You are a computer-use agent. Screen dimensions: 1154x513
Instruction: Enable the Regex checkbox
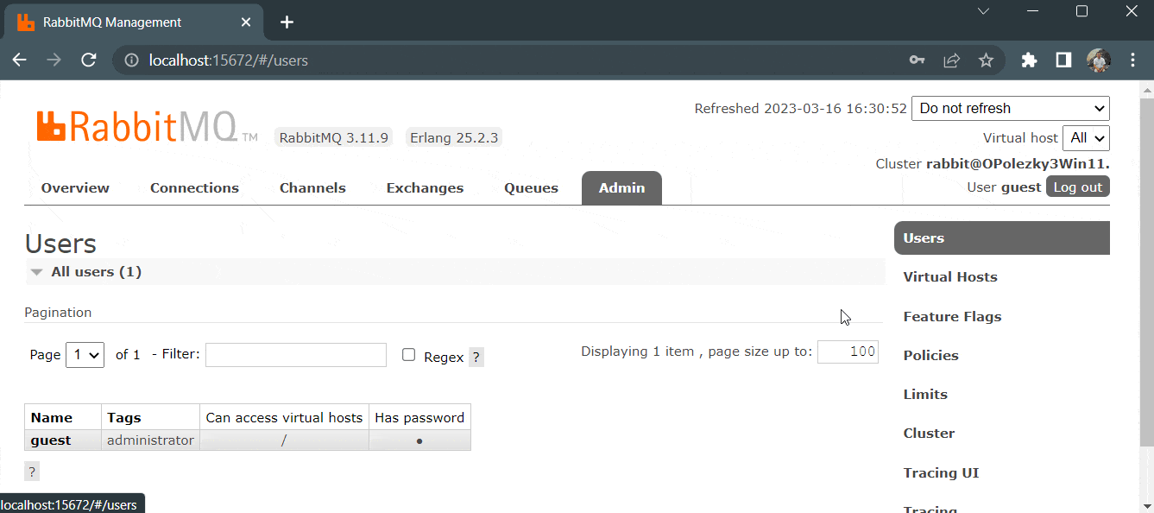click(409, 355)
